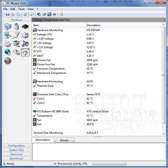
Task: Expand the System Files category
Action: click(x=17, y=150)
